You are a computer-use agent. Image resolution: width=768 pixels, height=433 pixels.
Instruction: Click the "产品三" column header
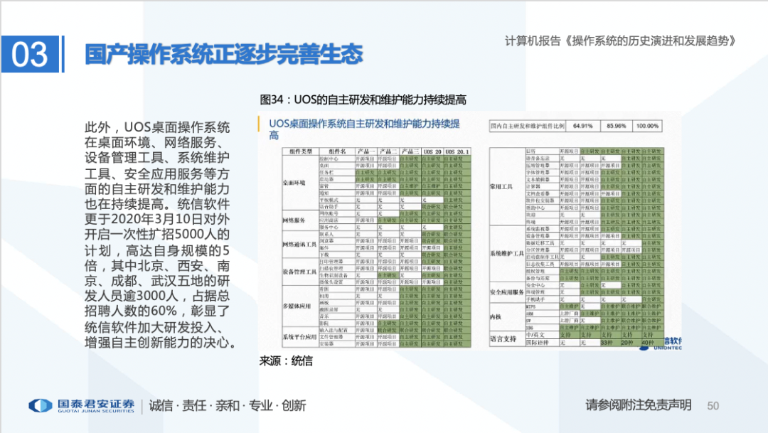[410, 151]
